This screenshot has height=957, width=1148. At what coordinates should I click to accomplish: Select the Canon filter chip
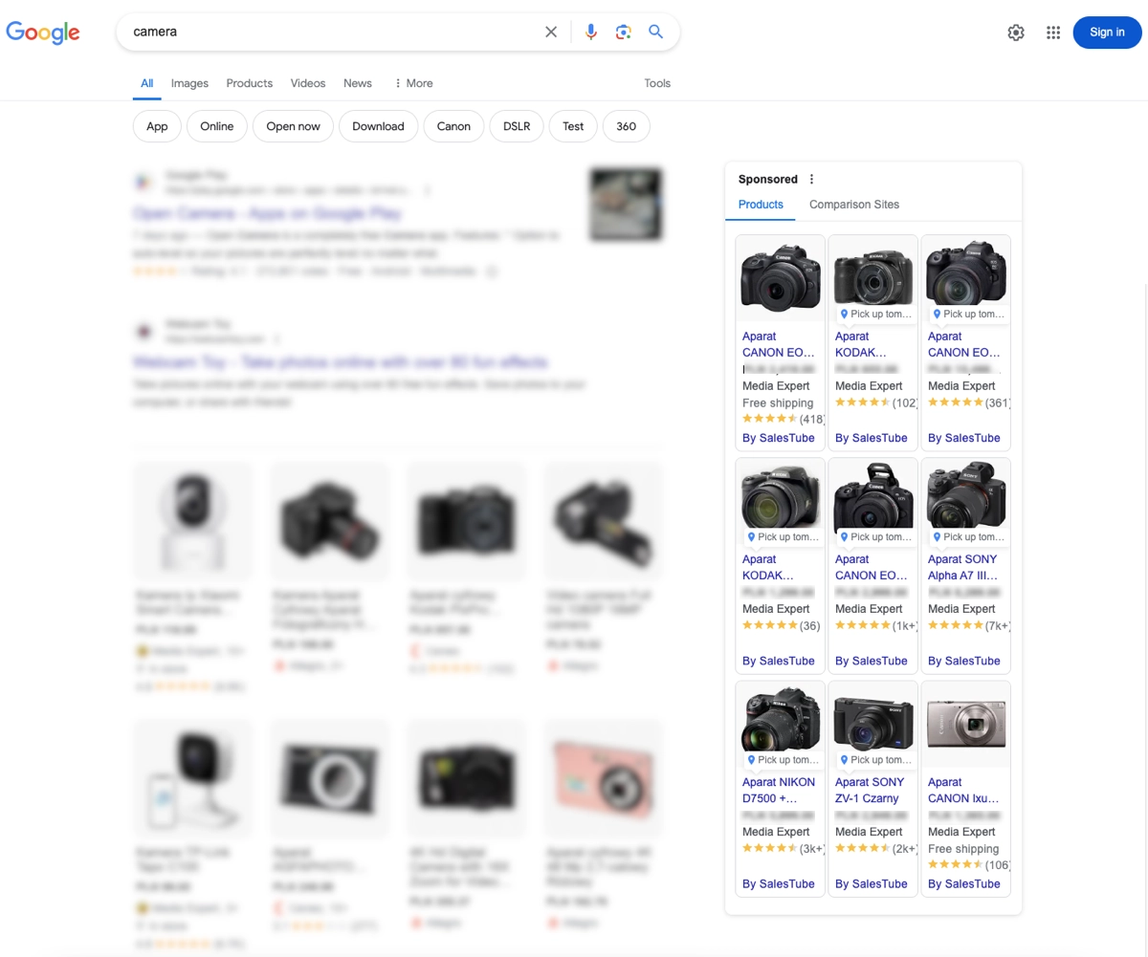[x=453, y=125]
